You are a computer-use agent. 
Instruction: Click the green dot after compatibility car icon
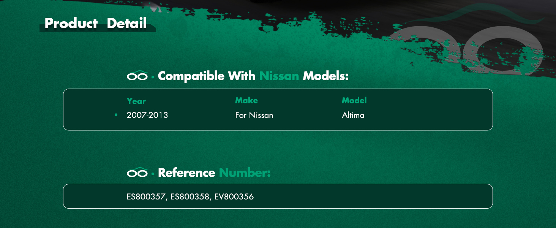153,77
